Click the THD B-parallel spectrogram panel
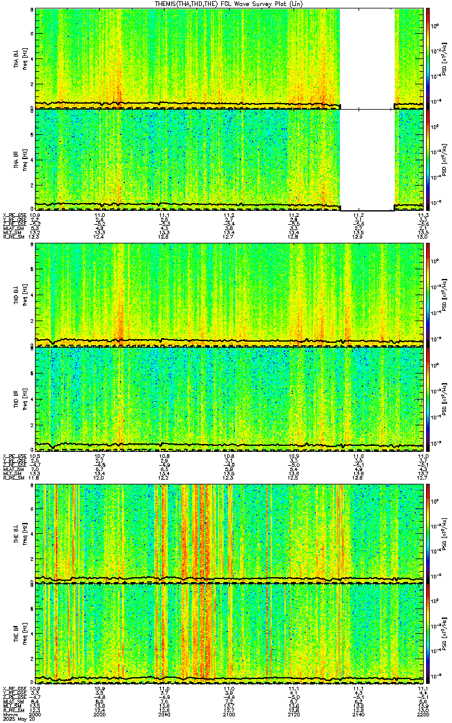This screenshot has width=452, height=723. click(229, 398)
